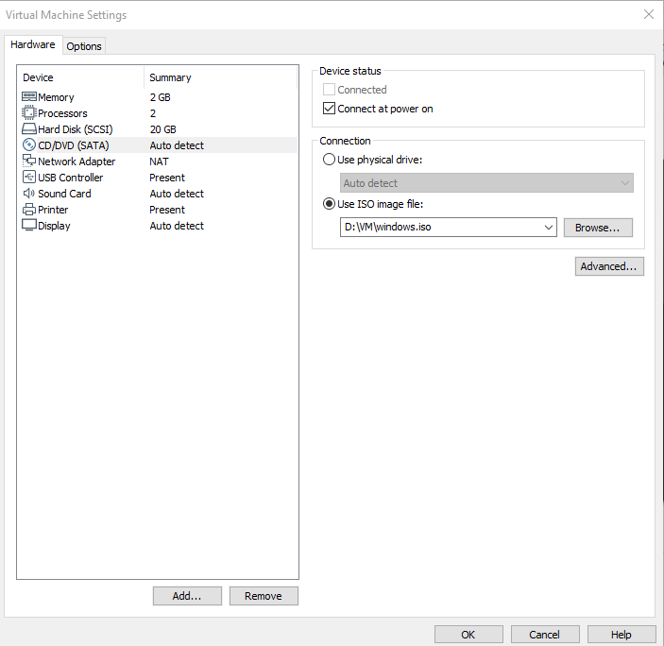Image resolution: width=664 pixels, height=646 pixels.
Task: Click the USB Controller icon
Action: point(29,178)
